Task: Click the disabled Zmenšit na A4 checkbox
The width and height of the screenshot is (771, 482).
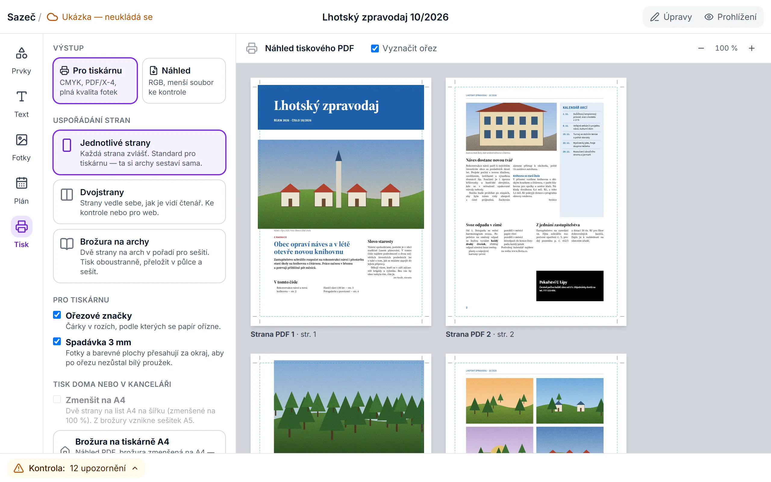Action: coord(57,399)
